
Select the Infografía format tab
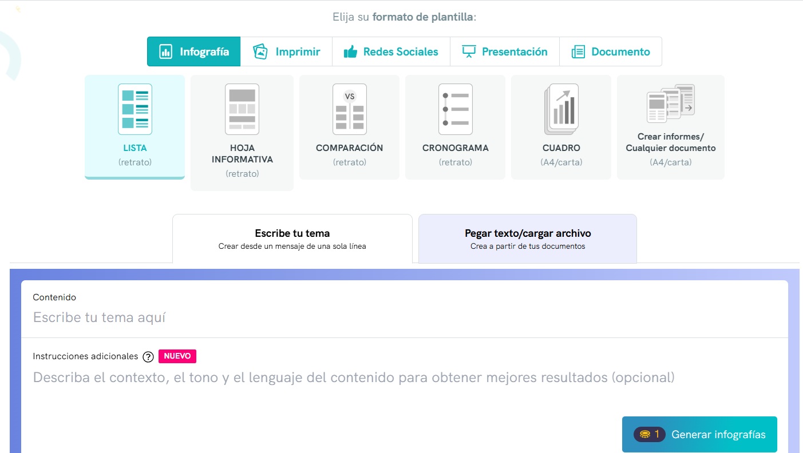pos(193,51)
